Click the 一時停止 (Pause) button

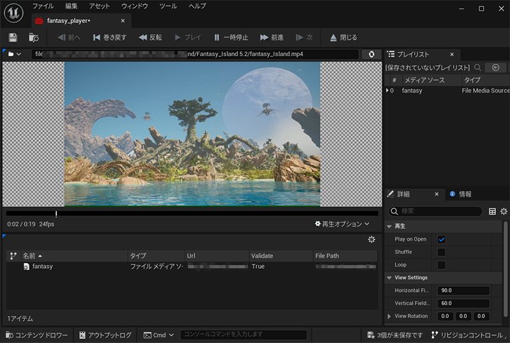click(231, 38)
